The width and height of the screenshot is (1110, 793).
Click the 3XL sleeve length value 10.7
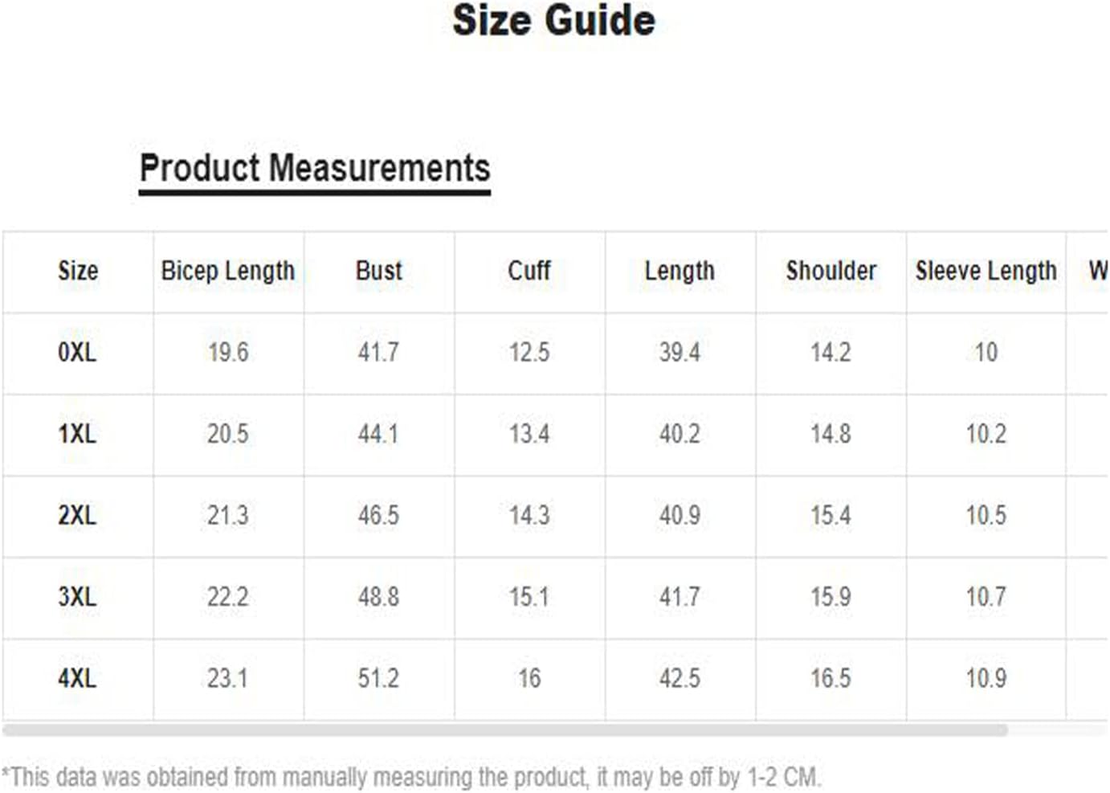tap(986, 597)
